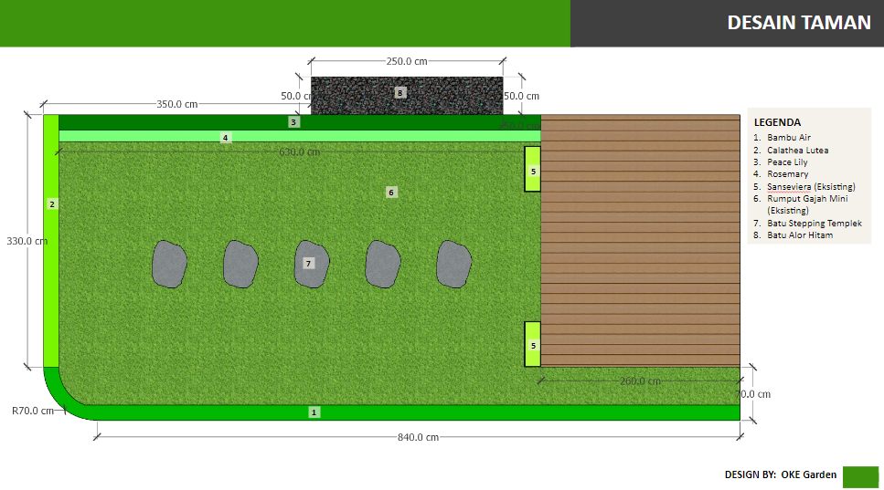Select legend entry Batu Stepping Templek
884x490 pixels.
(815, 224)
